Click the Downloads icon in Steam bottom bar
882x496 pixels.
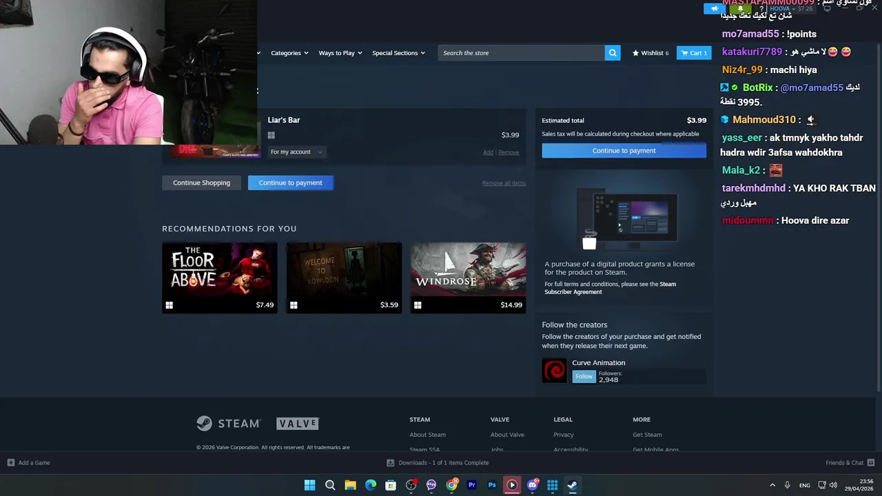click(390, 462)
